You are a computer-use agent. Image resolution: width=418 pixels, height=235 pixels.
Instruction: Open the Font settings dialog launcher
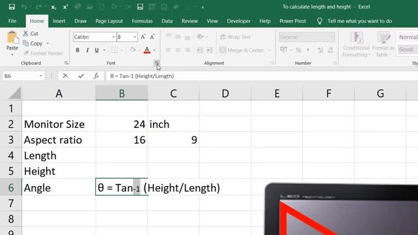157,63
